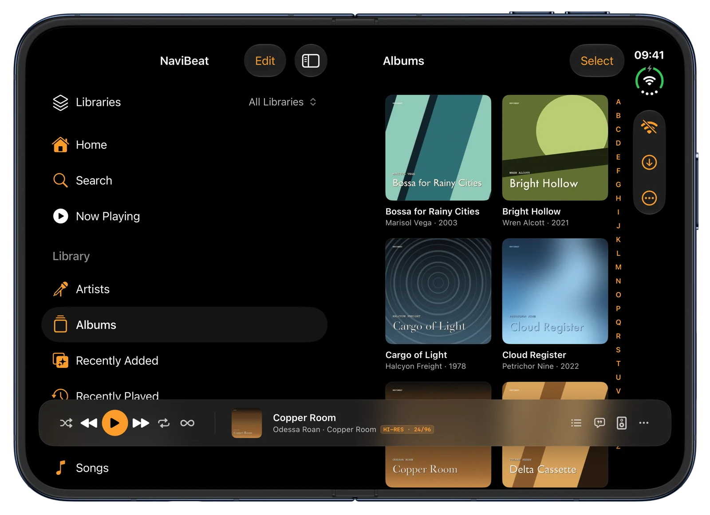Click 'Odessa Roan · Copper Room' text
710x515 pixels.
point(324,430)
